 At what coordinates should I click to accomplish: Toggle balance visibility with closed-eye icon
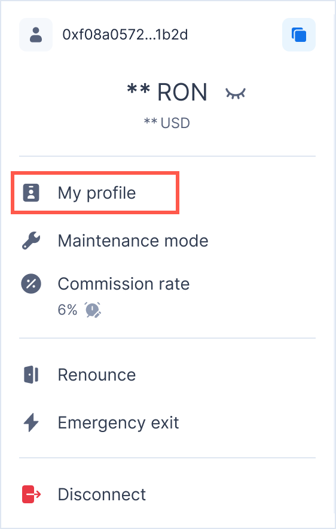click(236, 93)
